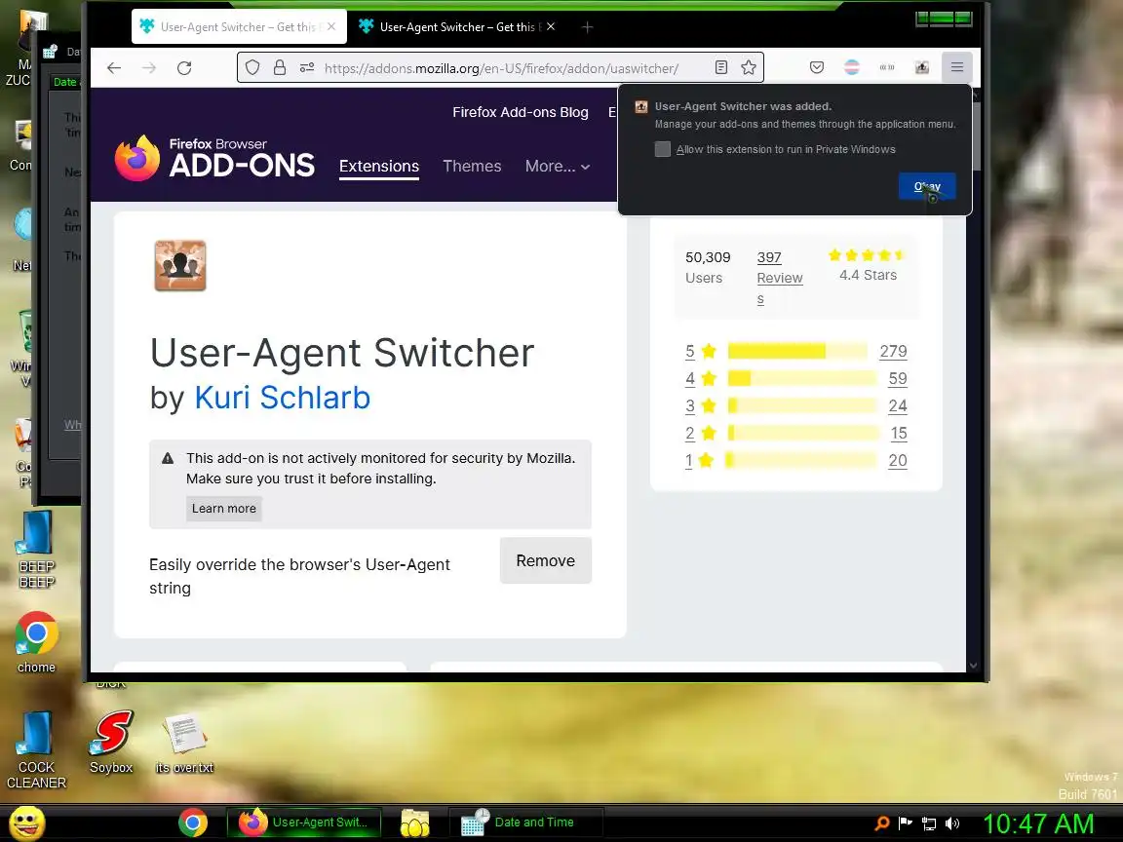
Task: Open Firefox Add-ons Blog link
Action: pyautogui.click(x=521, y=112)
